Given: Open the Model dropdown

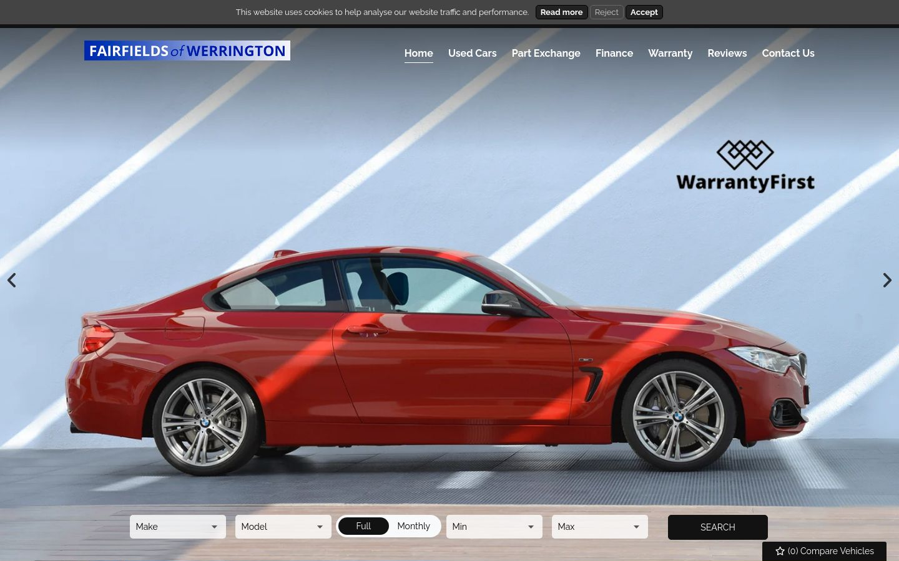Looking at the screenshot, I should tap(283, 527).
